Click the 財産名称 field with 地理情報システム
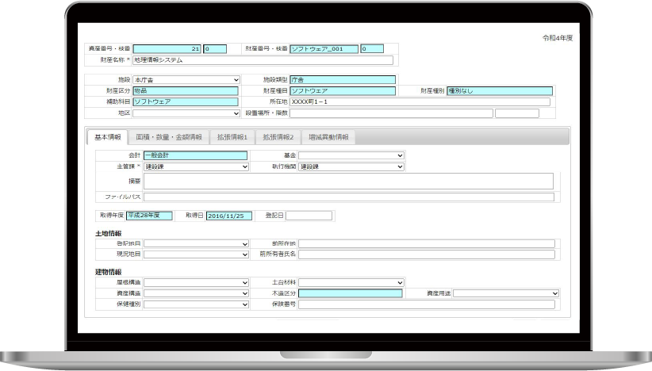Viewport: 652px width, 371px height. (x=263, y=60)
